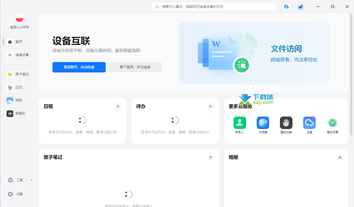Open the cloud sync icon in title bar

286,7
